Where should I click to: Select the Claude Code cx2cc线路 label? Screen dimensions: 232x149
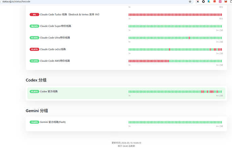click(x=53, y=49)
